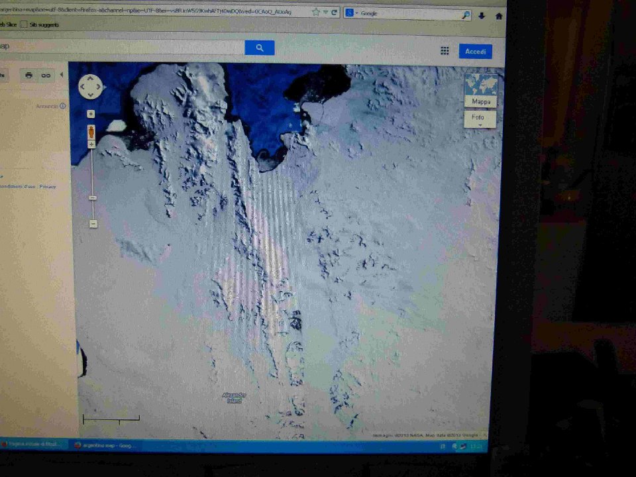Pan the map east with the right arrow

[99, 86]
